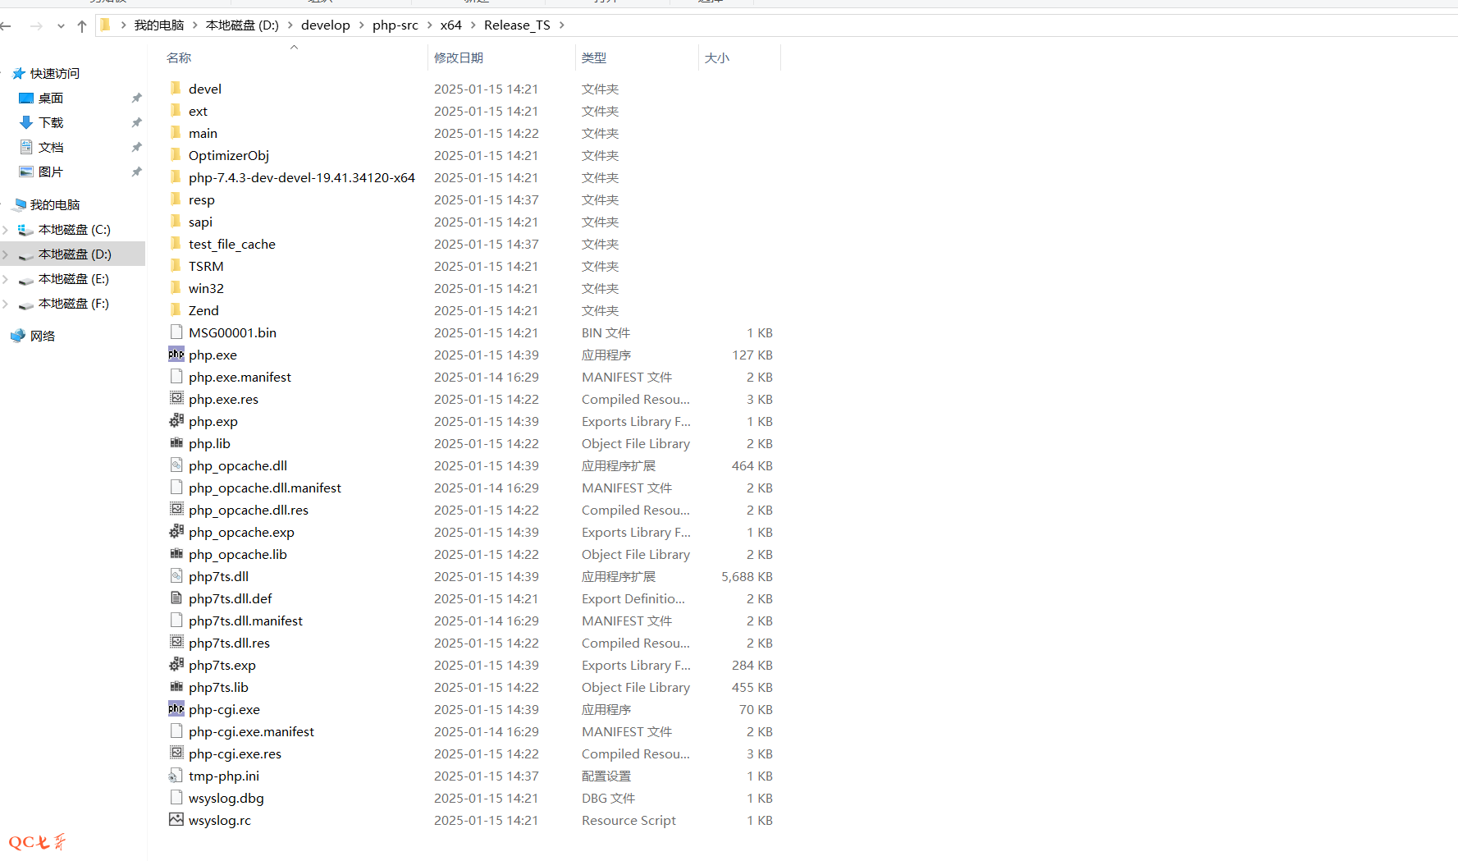This screenshot has width=1458, height=861.
Task: Click the wsyslog.rc file icon
Action: [x=176, y=820]
